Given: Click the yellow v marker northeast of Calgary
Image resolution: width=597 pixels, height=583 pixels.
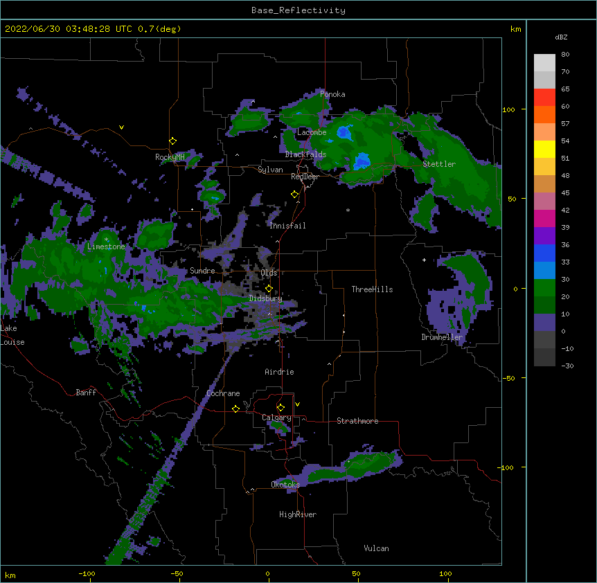Looking at the screenshot, I should (x=297, y=404).
